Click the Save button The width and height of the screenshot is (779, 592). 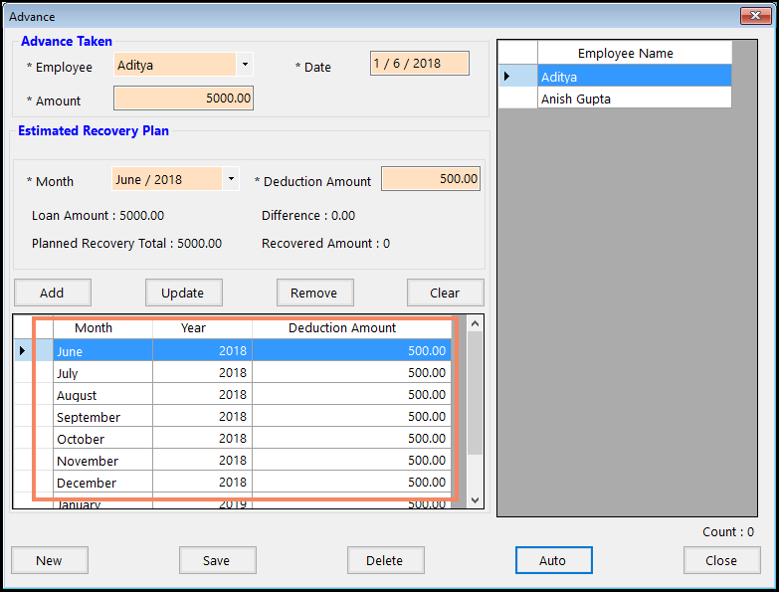pos(217,561)
